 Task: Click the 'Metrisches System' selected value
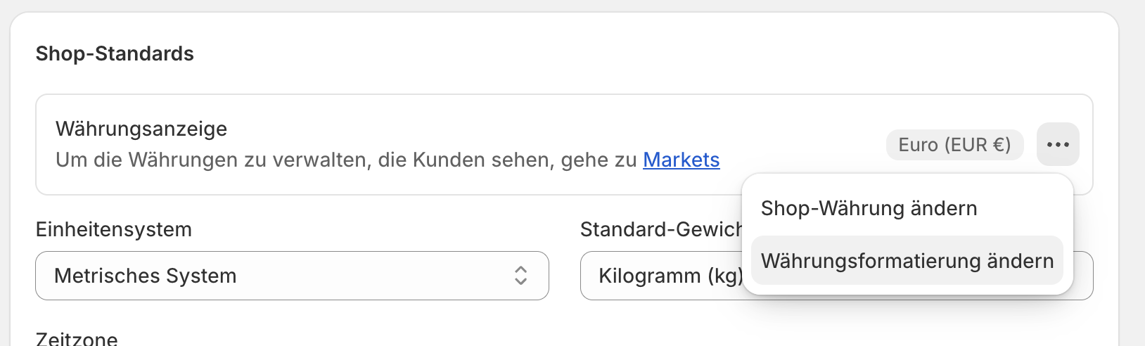pyautogui.click(x=145, y=276)
